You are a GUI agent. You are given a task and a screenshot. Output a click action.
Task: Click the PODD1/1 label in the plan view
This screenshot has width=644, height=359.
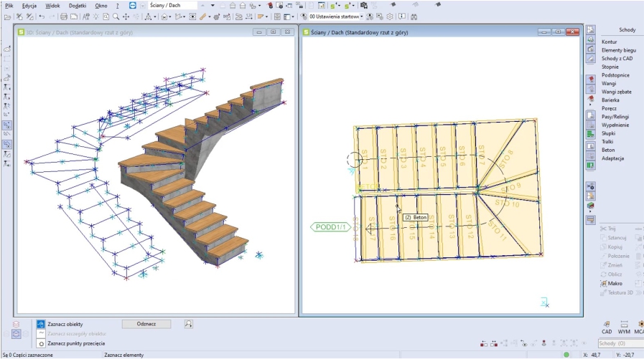[x=332, y=227]
